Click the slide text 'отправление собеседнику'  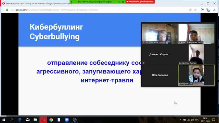click(x=88, y=63)
